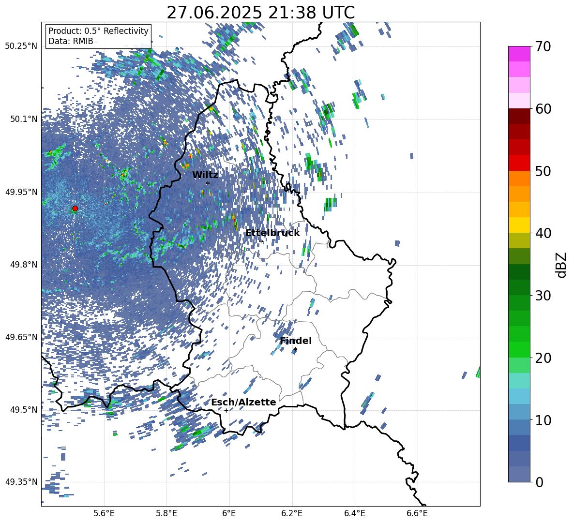The image size is (573, 523).
Task: Click the red radar site marker
Action: click(75, 209)
